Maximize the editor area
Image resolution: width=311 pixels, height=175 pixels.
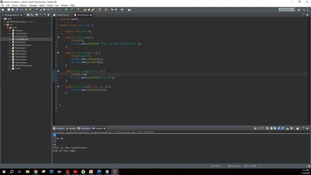[x=307, y=15]
